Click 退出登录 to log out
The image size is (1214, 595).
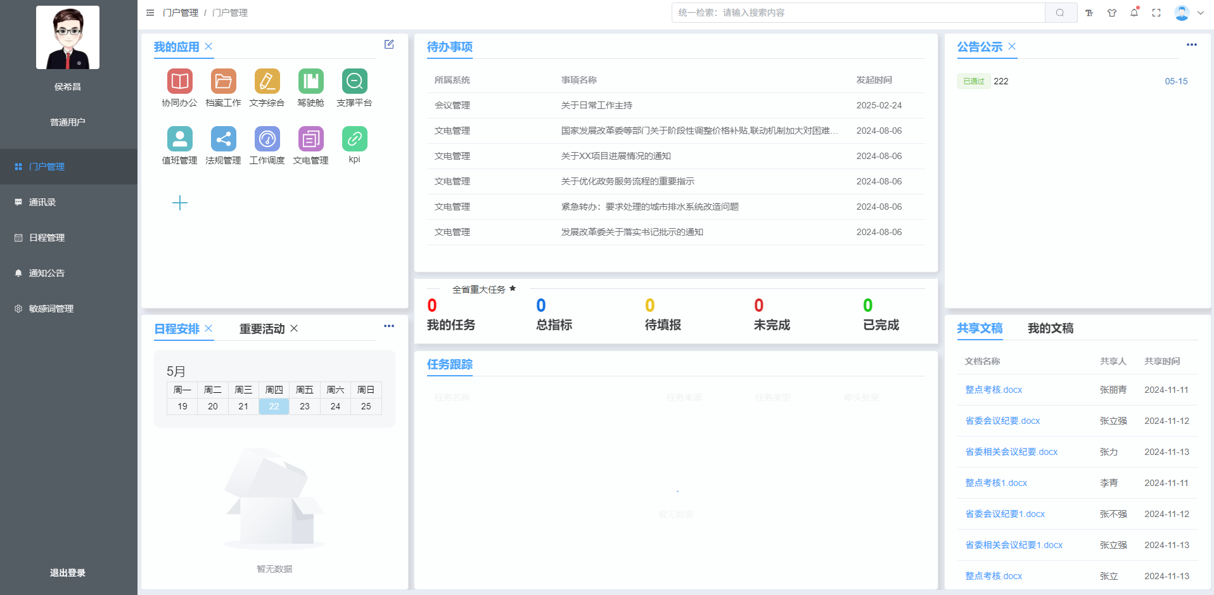(68, 573)
